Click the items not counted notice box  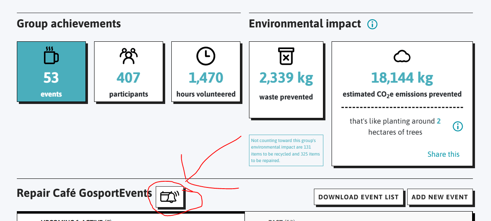click(x=286, y=150)
